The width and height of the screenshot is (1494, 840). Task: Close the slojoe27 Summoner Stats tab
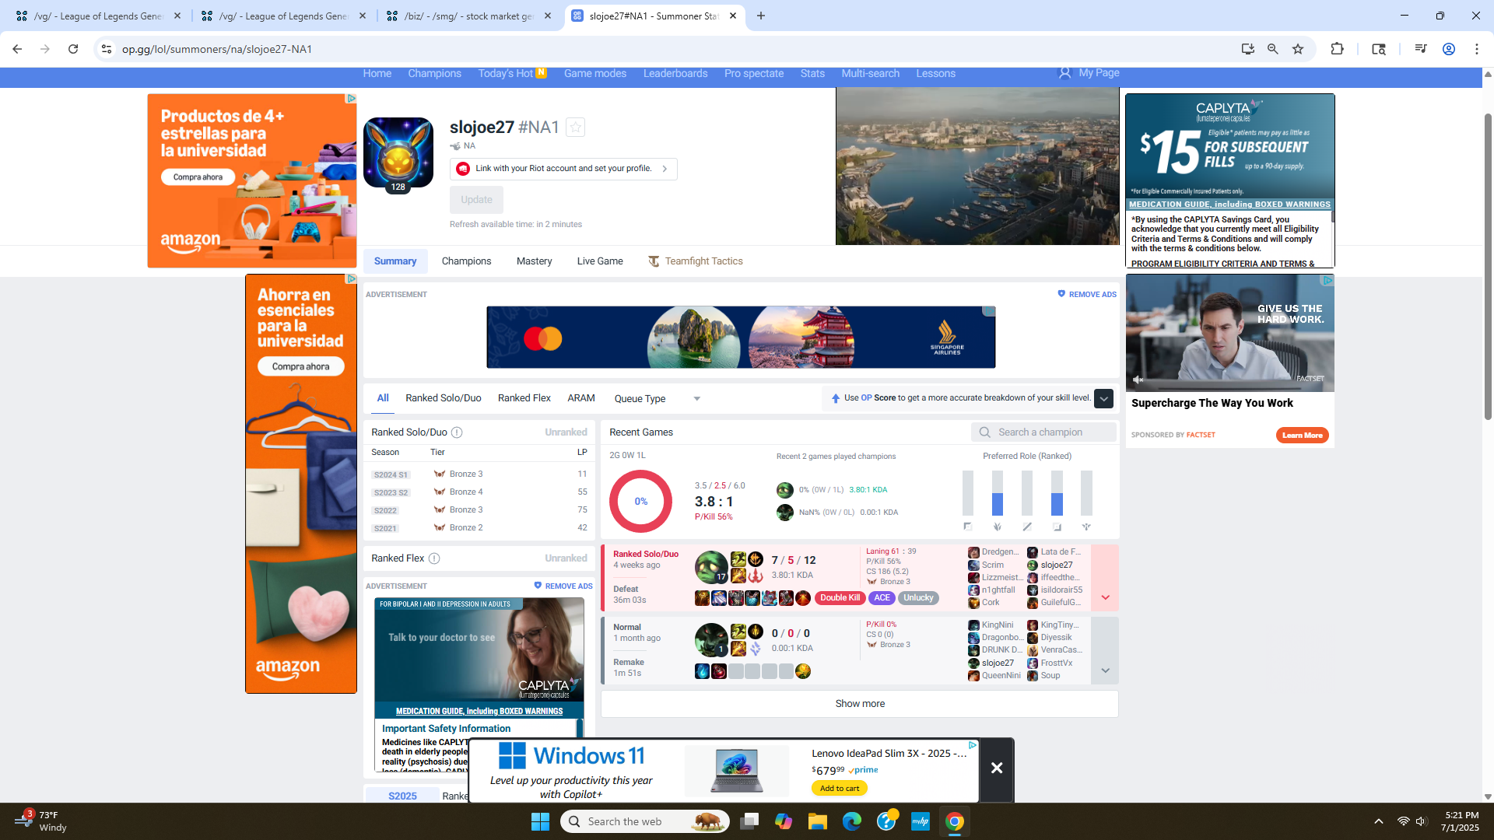(x=733, y=16)
